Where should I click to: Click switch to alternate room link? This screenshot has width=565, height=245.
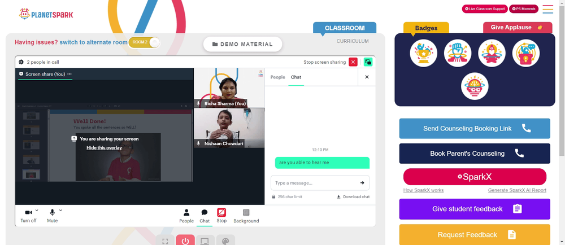[93, 42]
